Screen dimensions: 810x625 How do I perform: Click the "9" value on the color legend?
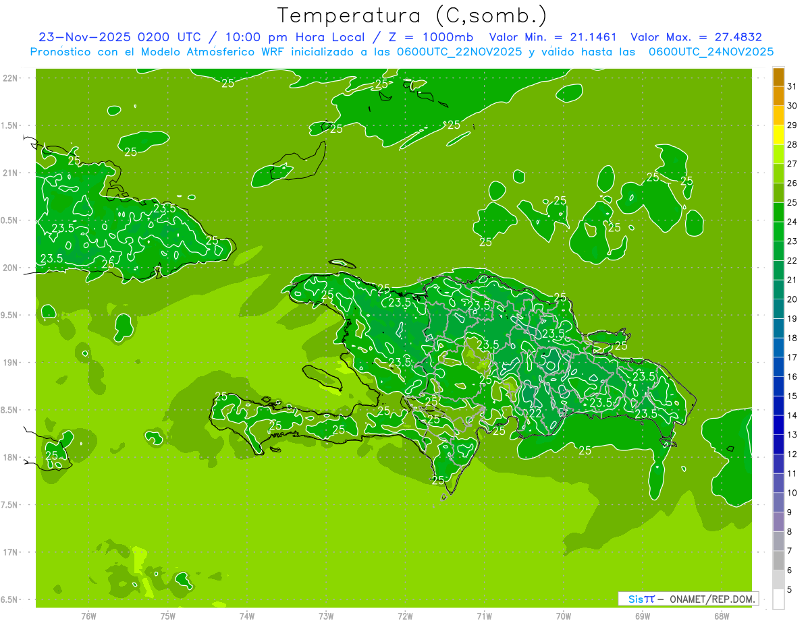point(789,512)
